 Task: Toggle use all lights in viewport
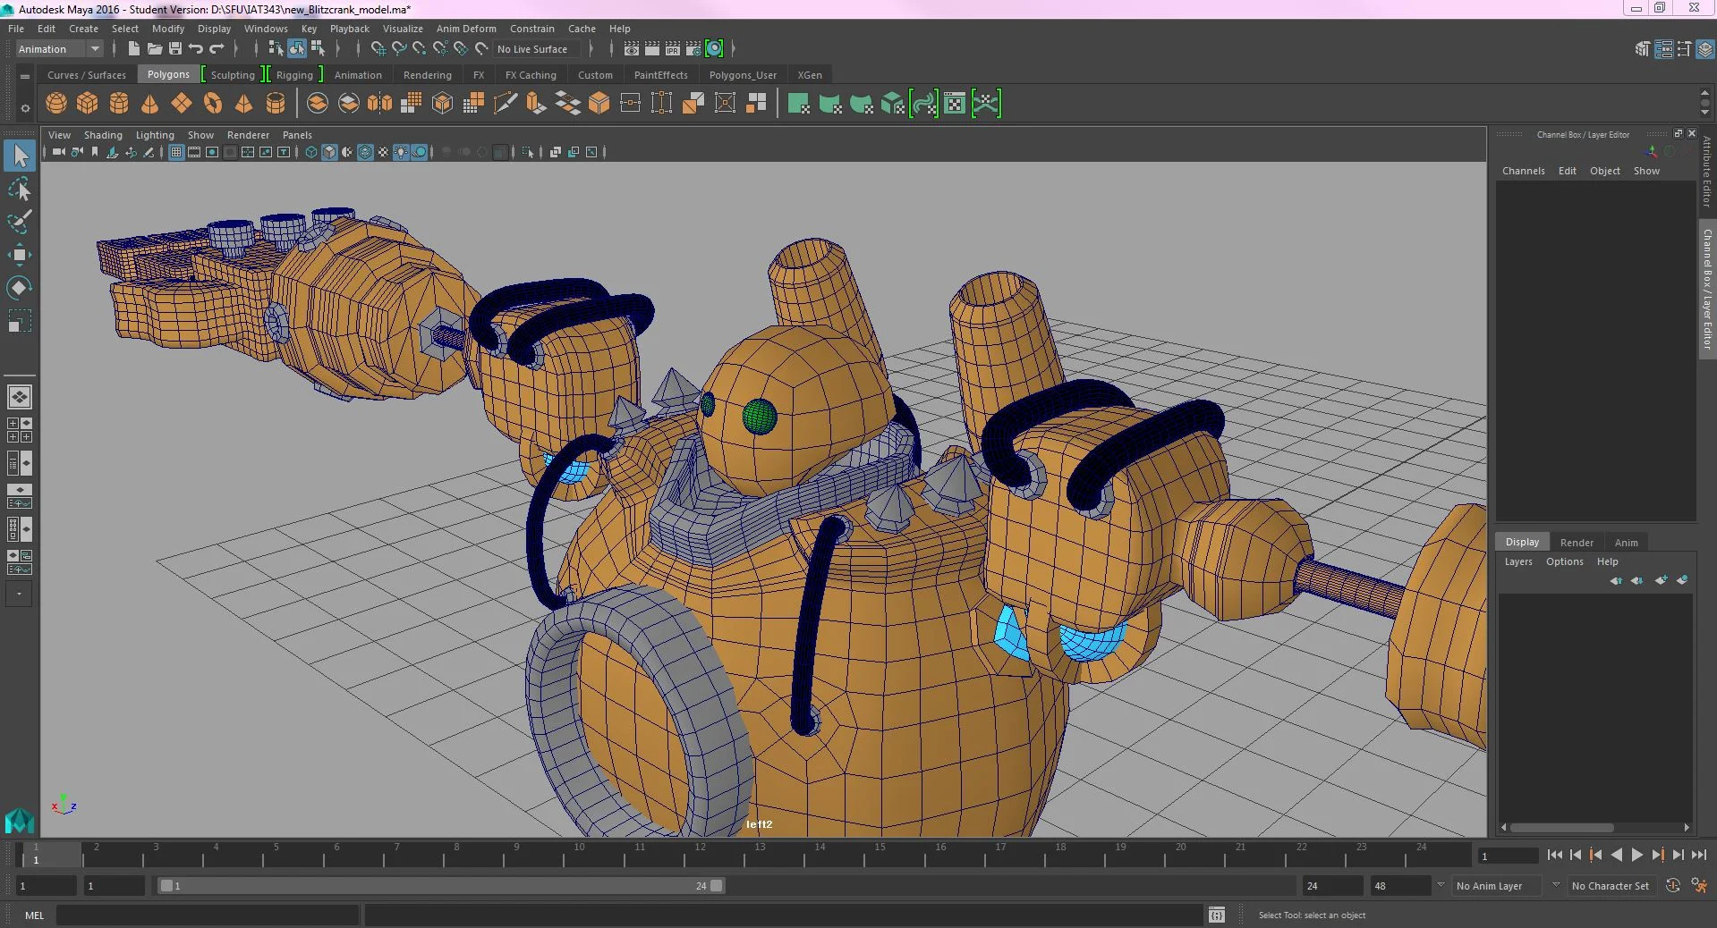[401, 152]
